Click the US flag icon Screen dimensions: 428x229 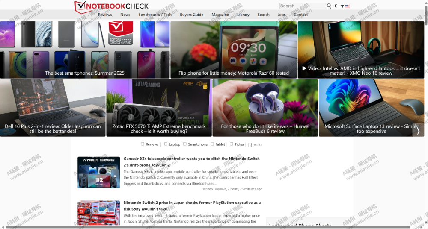(x=347, y=6)
